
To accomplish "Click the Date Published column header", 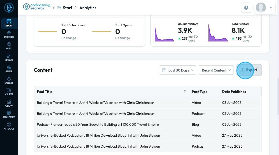I will click(x=234, y=92).
